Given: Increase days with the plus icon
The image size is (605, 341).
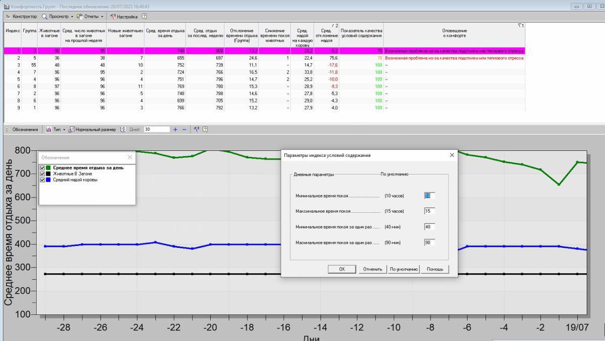Looking at the screenshot, I should click(x=175, y=129).
